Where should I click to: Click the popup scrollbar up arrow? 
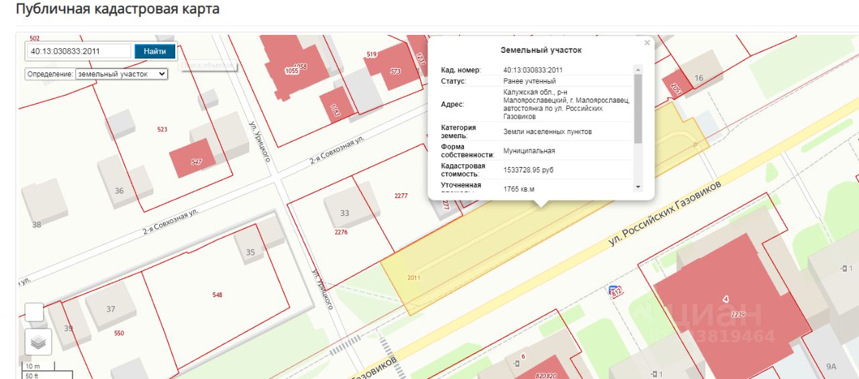638,68
